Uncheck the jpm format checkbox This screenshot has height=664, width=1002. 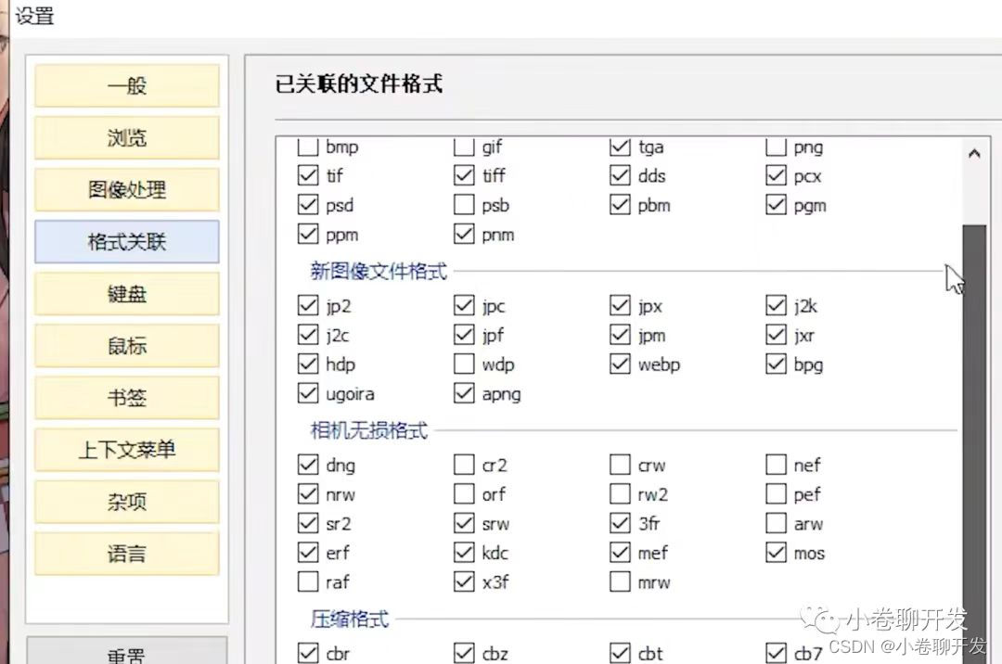620,335
